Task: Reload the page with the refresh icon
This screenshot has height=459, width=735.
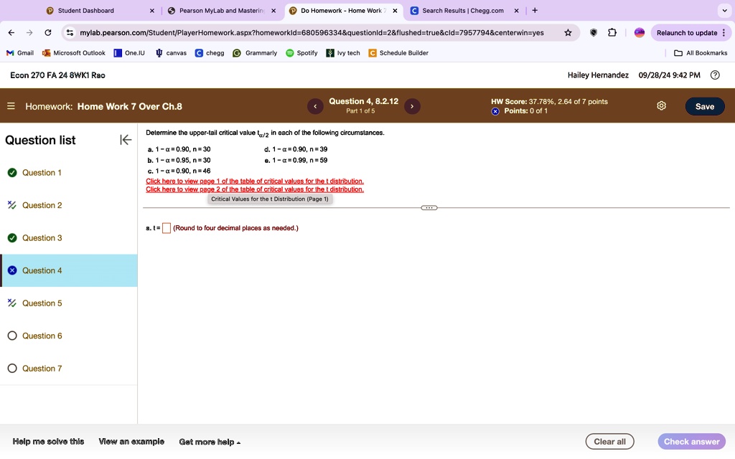Action: click(x=48, y=33)
